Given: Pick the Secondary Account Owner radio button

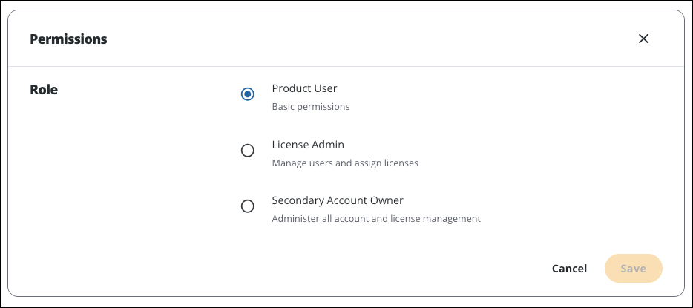Looking at the screenshot, I should (248, 206).
